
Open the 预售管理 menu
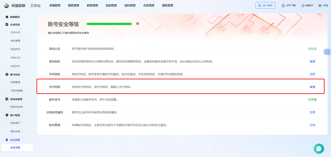[168, 6]
